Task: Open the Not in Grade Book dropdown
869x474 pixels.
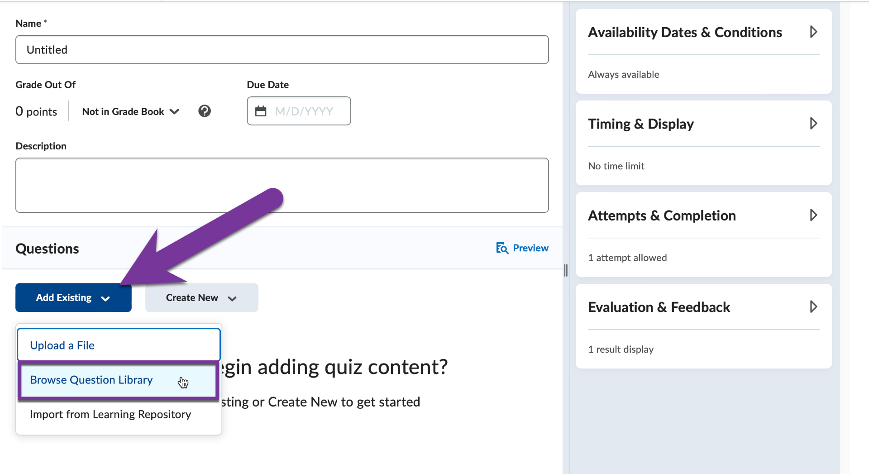Action: click(x=130, y=111)
